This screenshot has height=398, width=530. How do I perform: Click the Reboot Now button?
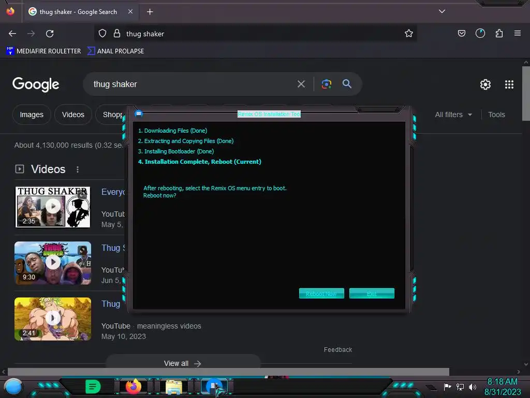click(x=321, y=293)
